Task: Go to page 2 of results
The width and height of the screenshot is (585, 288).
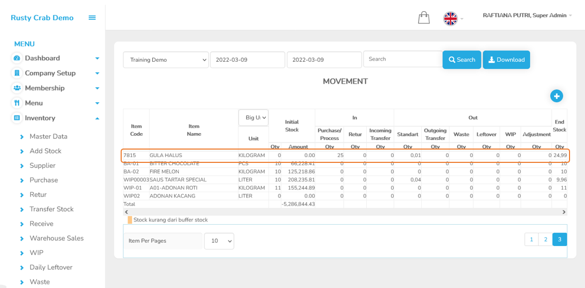Action: point(545,240)
